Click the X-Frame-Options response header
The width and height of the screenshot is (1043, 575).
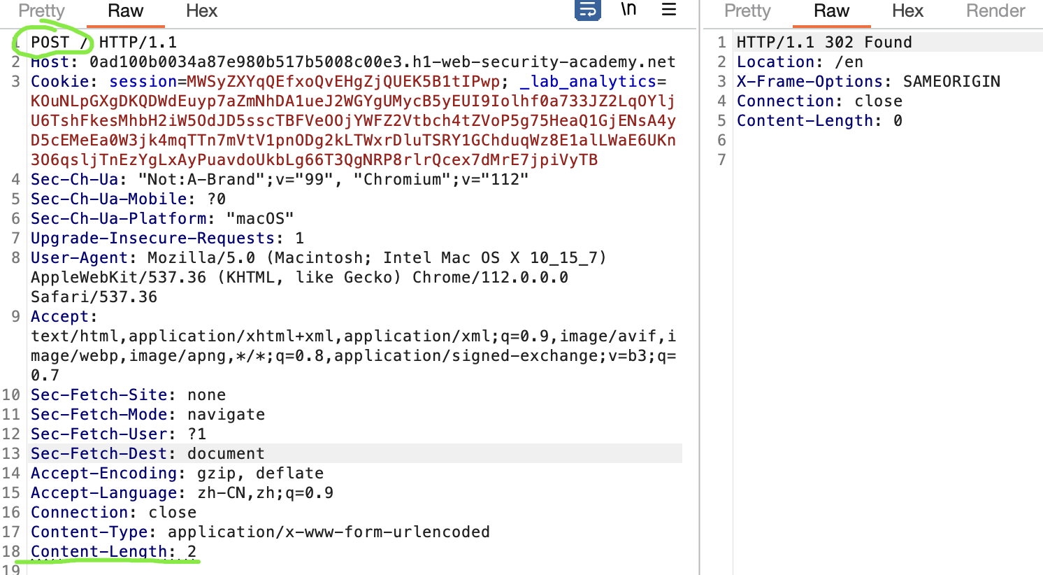[868, 81]
